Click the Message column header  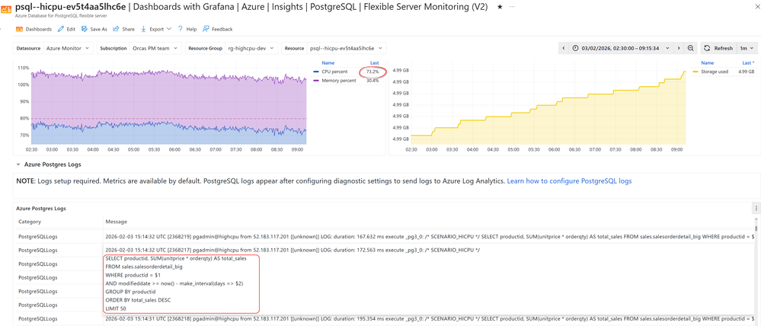pos(116,222)
